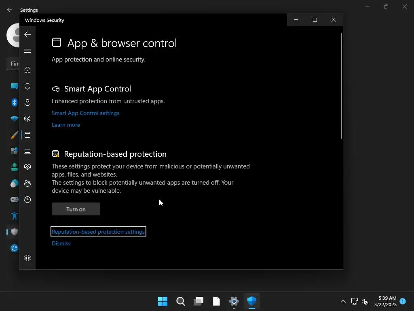Open the blank document app on taskbar
414x311 pixels.
click(216, 301)
